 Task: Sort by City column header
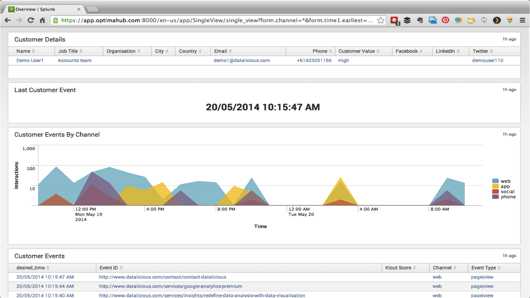click(x=162, y=51)
